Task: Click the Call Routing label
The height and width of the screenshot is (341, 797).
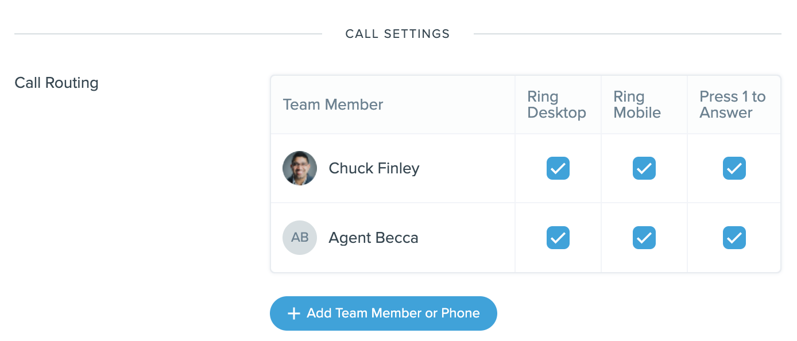Action: (56, 83)
